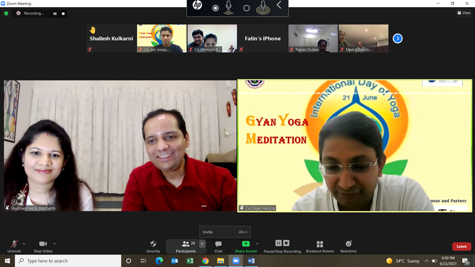This screenshot has height=267, width=475.
Task: Expand share screen options arrow
Action: point(257,244)
